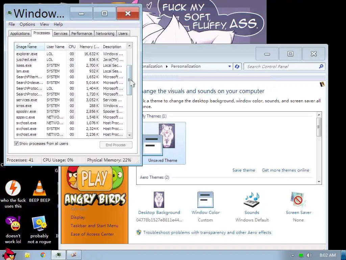Image resolution: width=346 pixels, height=260 pixels.
Task: Open the folder icon in taskbar
Action: (x=27, y=255)
